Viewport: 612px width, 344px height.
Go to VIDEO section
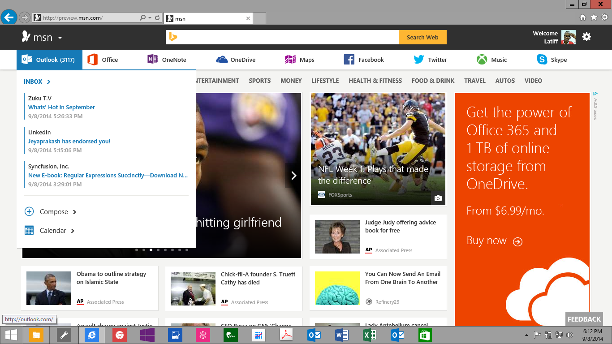point(533,81)
